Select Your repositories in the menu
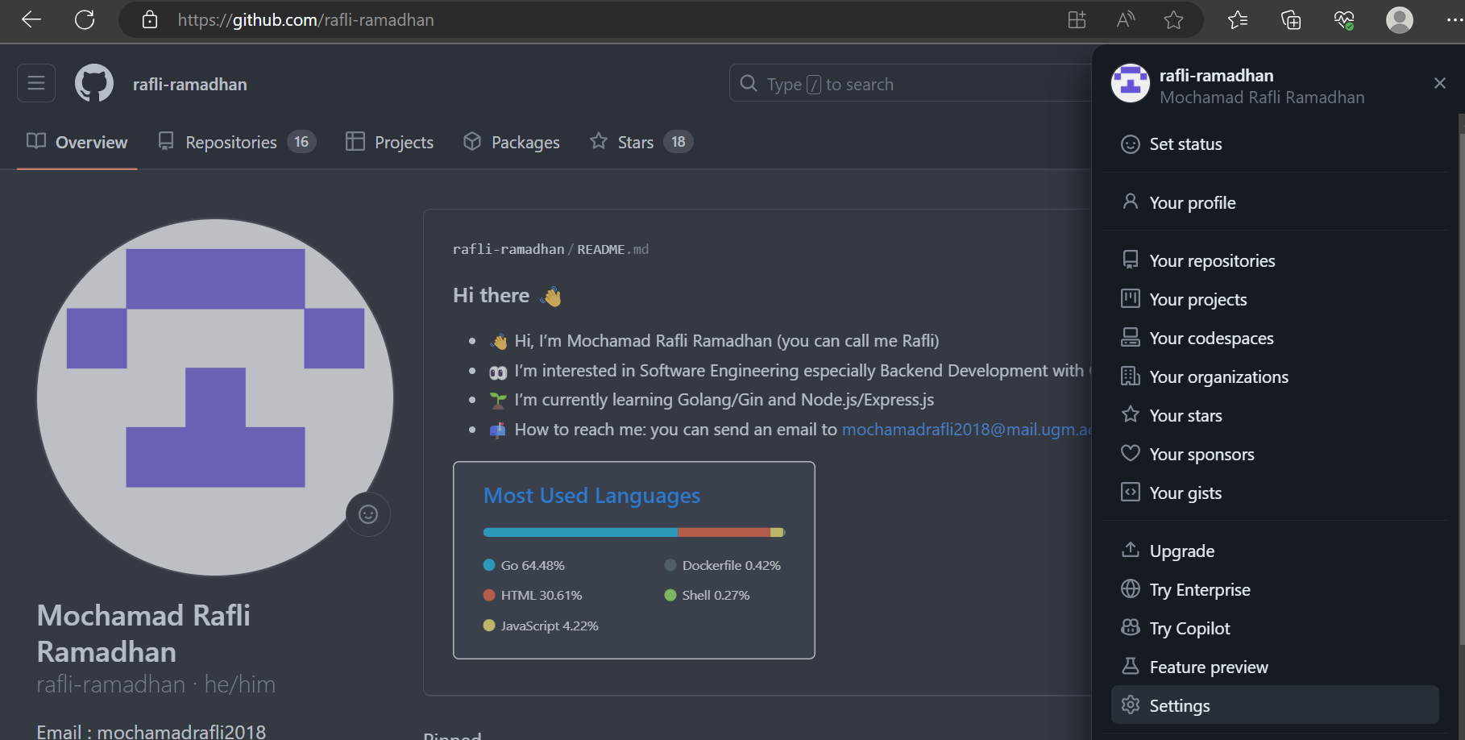 pos(1212,260)
